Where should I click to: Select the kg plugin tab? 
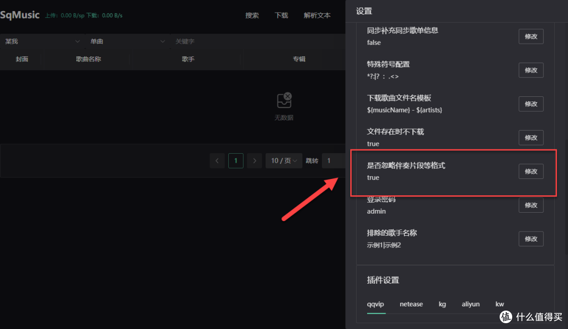click(442, 304)
